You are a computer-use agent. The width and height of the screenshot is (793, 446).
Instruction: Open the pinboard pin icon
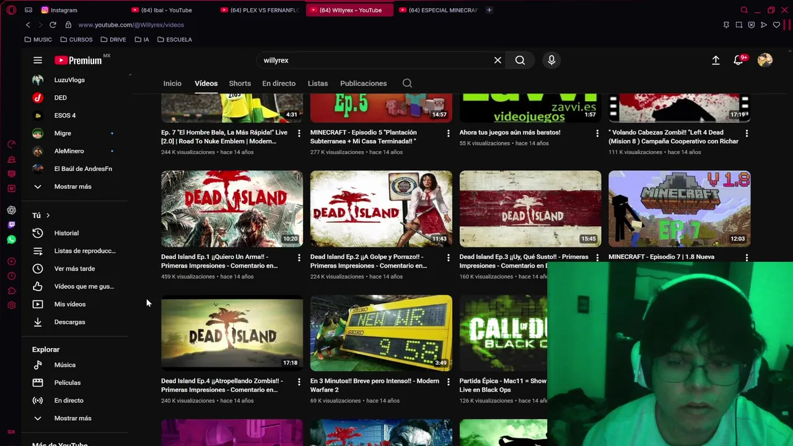point(726,25)
